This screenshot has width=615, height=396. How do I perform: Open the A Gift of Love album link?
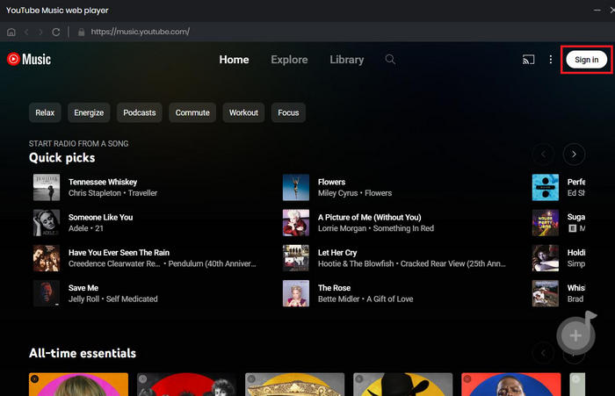point(390,299)
